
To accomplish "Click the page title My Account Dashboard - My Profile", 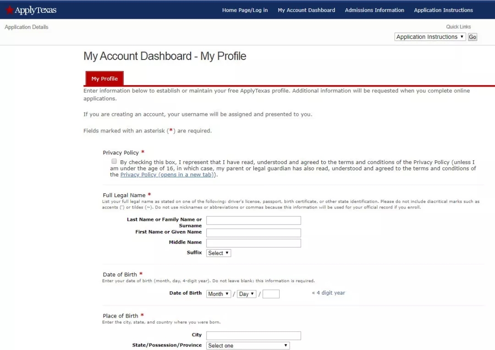I will (x=165, y=56).
